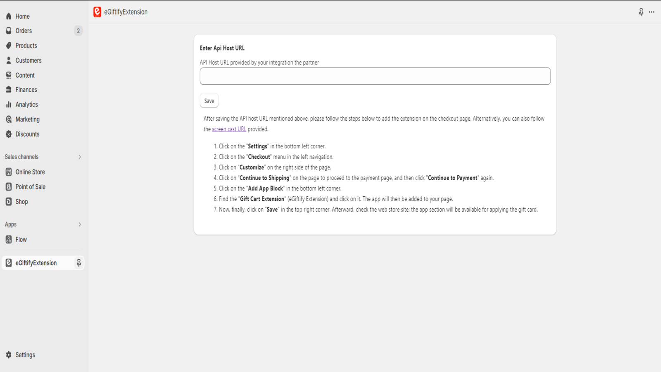Expand the Apps section chevron
The height and width of the screenshot is (372, 661).
point(80,224)
